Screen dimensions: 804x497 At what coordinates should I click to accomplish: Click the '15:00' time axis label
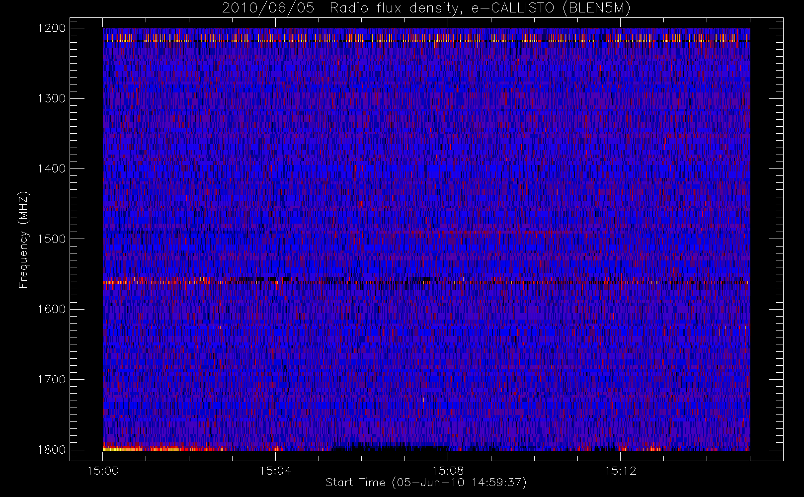coord(103,471)
